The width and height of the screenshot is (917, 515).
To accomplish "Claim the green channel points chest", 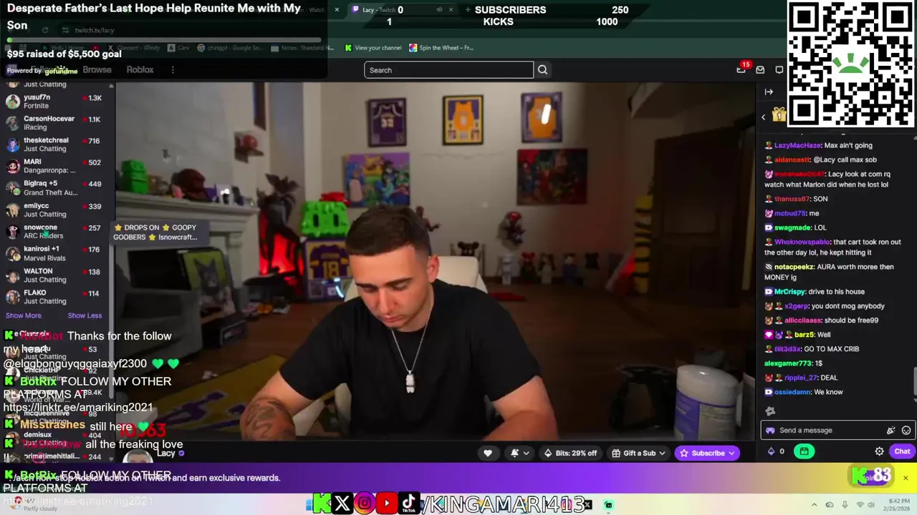I will coord(804,451).
